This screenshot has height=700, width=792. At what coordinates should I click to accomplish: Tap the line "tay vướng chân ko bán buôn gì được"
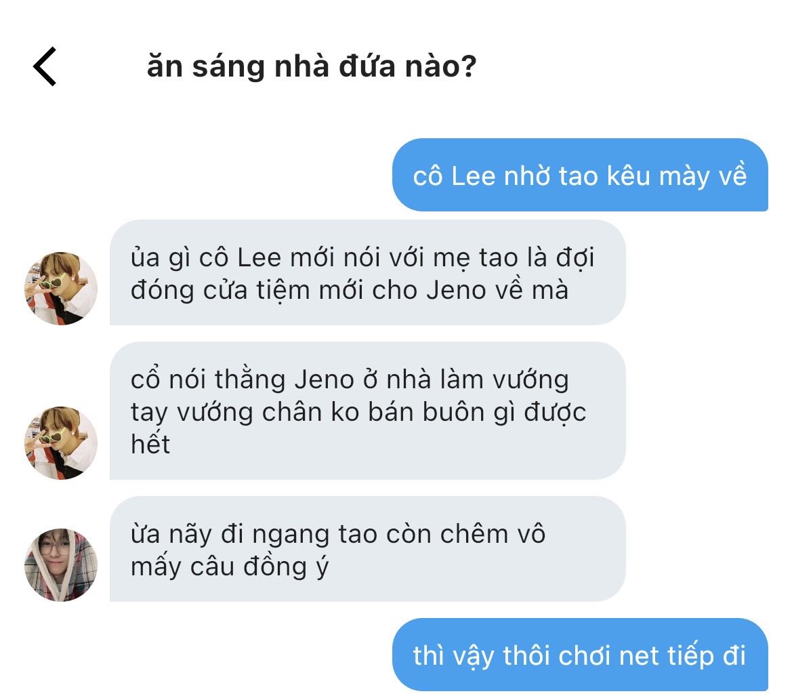tap(358, 411)
